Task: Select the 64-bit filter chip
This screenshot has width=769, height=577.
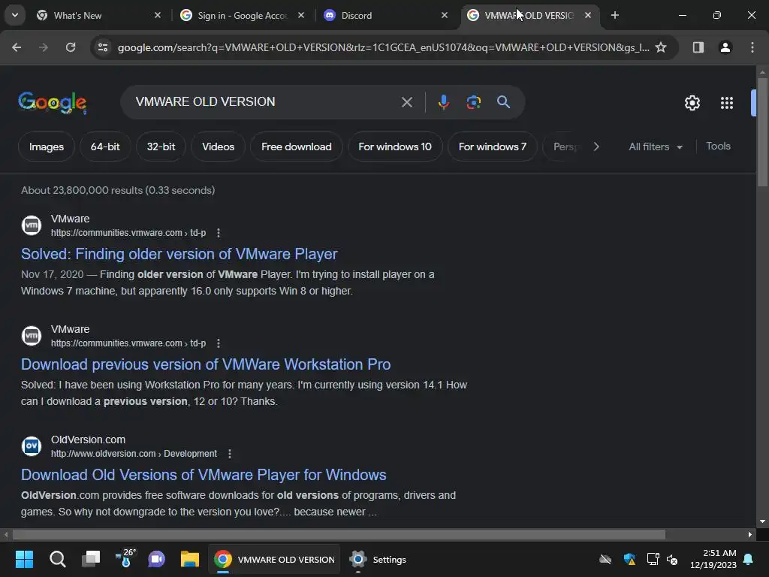Action: coord(105,147)
